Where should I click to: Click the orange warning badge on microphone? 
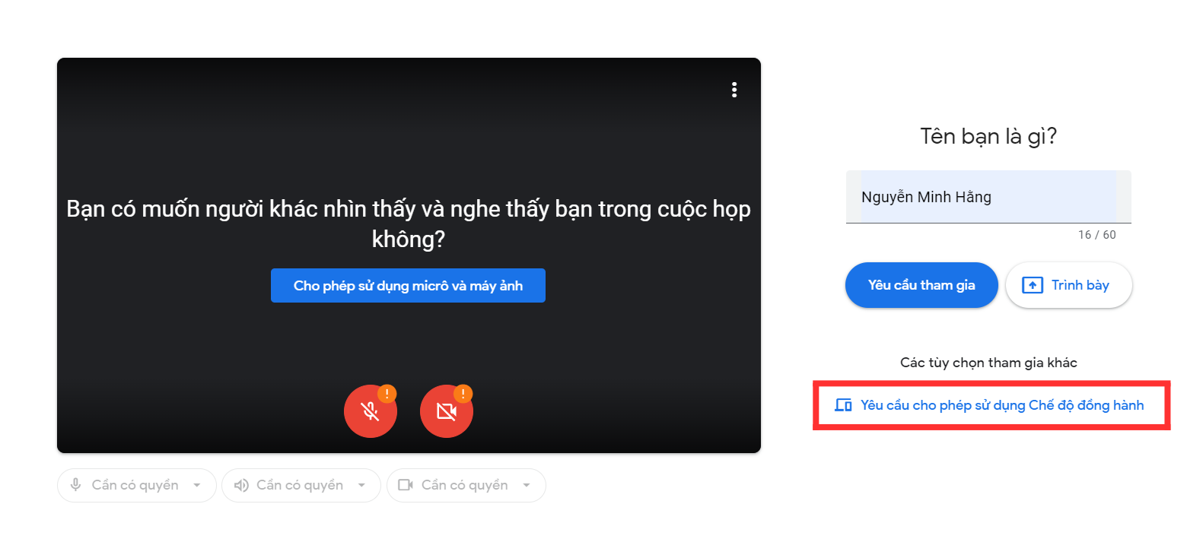coord(387,394)
